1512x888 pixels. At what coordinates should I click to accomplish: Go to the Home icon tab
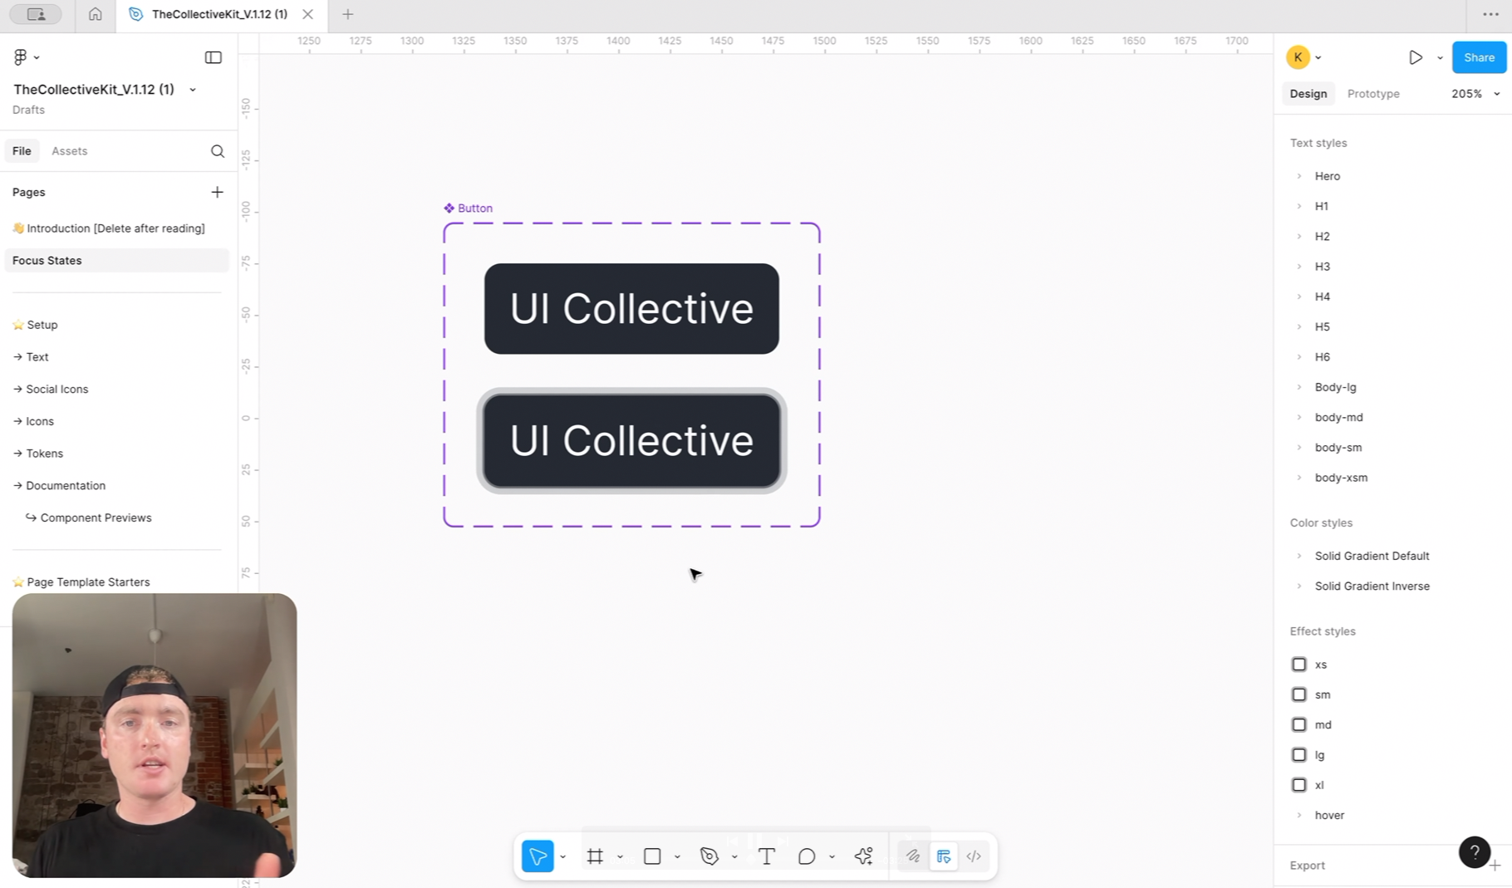96,14
